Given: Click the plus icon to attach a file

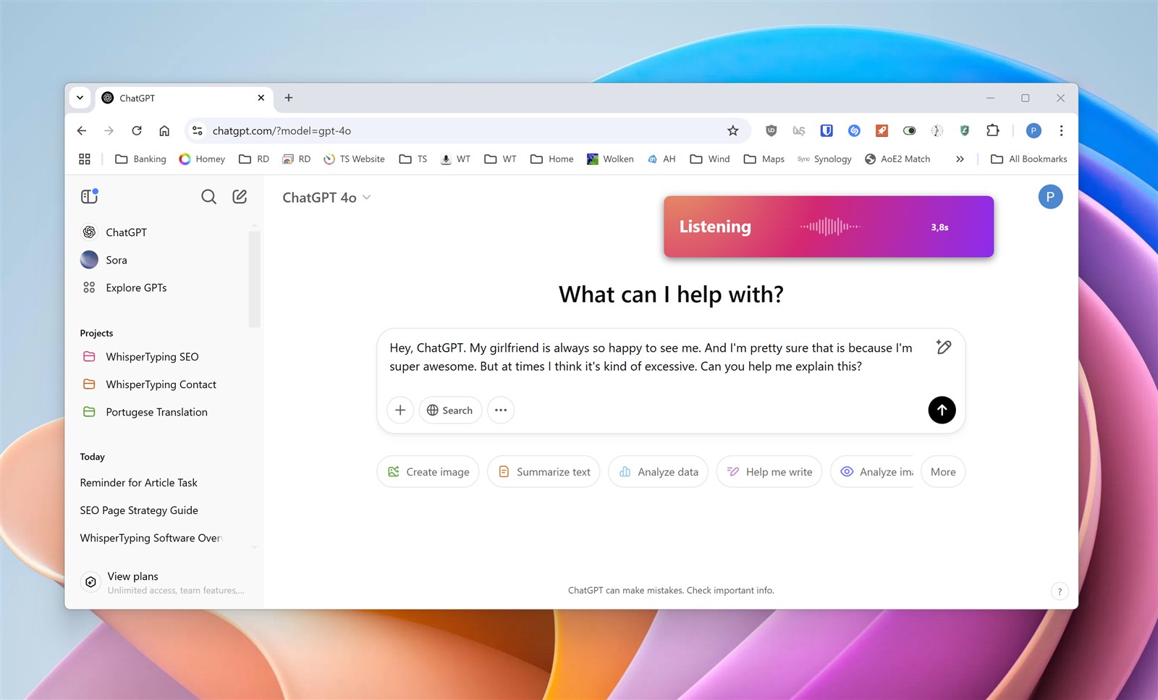Looking at the screenshot, I should (x=400, y=410).
